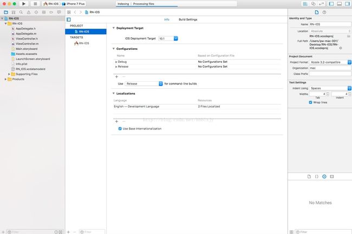
Task: Open the Debug navigator tab
Action: [x=44, y=12]
